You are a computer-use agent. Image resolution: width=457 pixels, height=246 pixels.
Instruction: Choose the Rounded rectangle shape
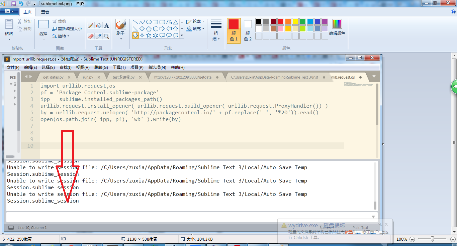[162, 22]
